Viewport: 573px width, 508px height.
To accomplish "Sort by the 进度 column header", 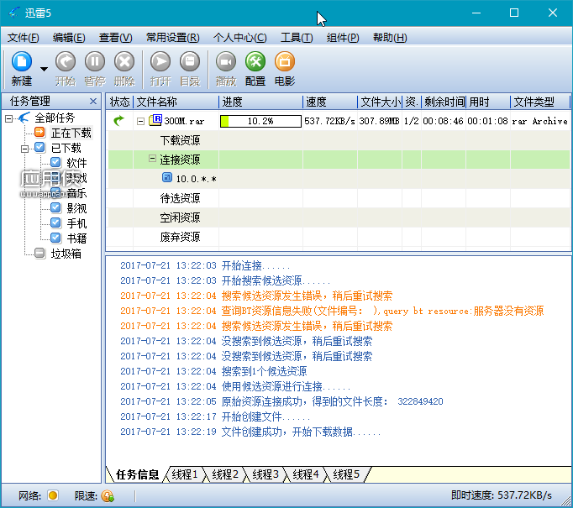I will (x=261, y=102).
